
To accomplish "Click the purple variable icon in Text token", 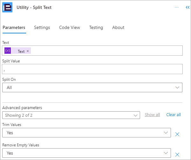I will pos(8,51).
